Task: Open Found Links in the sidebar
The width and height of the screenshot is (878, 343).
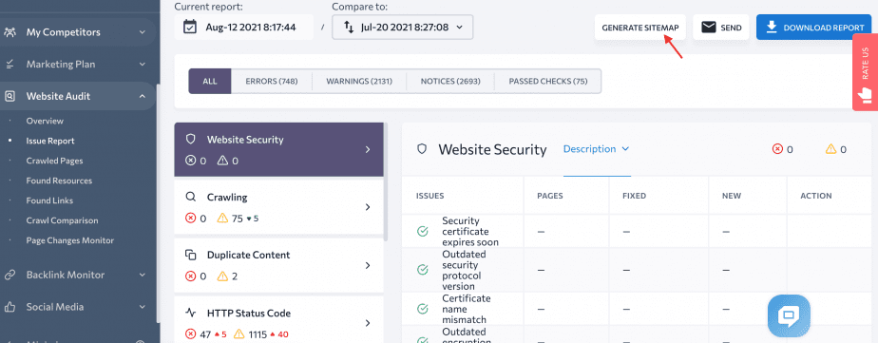Action: click(x=49, y=200)
